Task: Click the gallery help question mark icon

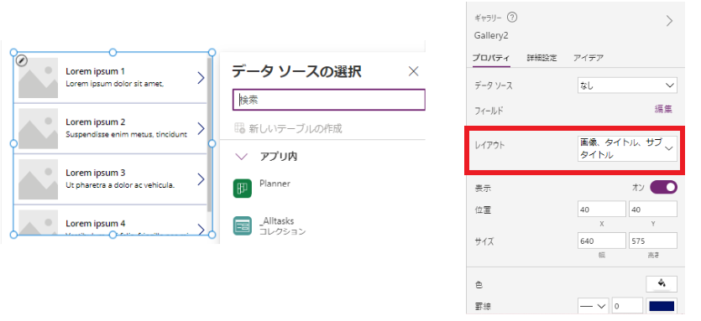Action: pyautogui.click(x=513, y=18)
